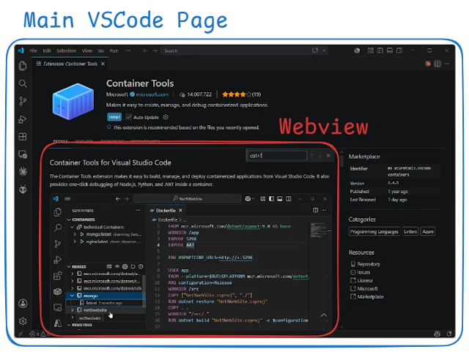Click the Dockerfile screenshot in the README
This screenshot has height=352, width=469.
[x=191, y=261]
